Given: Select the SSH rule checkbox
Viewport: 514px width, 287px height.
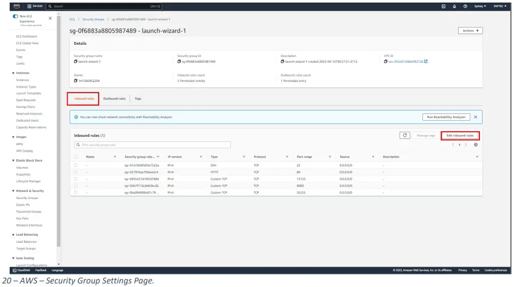Looking at the screenshot, I should click(76, 165).
